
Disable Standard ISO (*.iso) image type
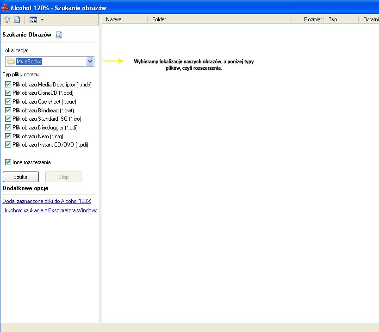[8, 119]
